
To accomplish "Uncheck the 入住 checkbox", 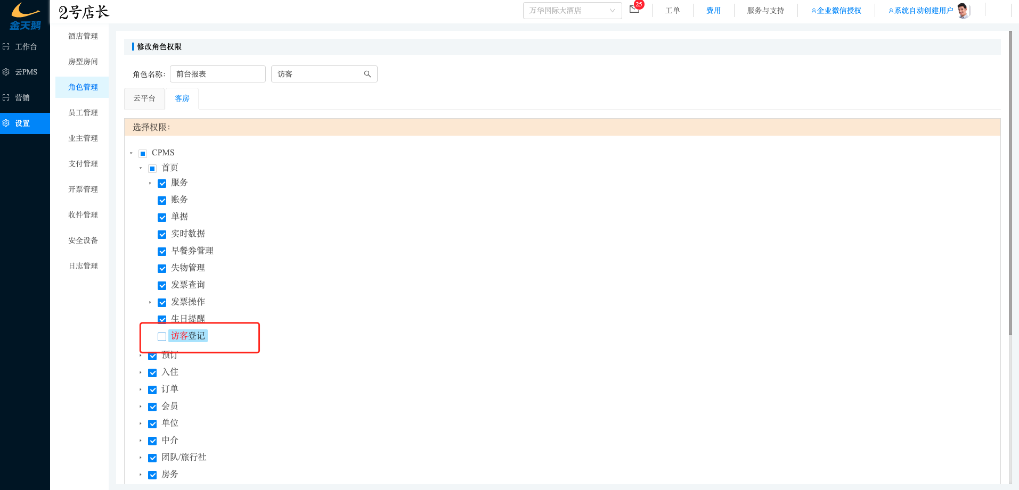I will [x=152, y=373].
